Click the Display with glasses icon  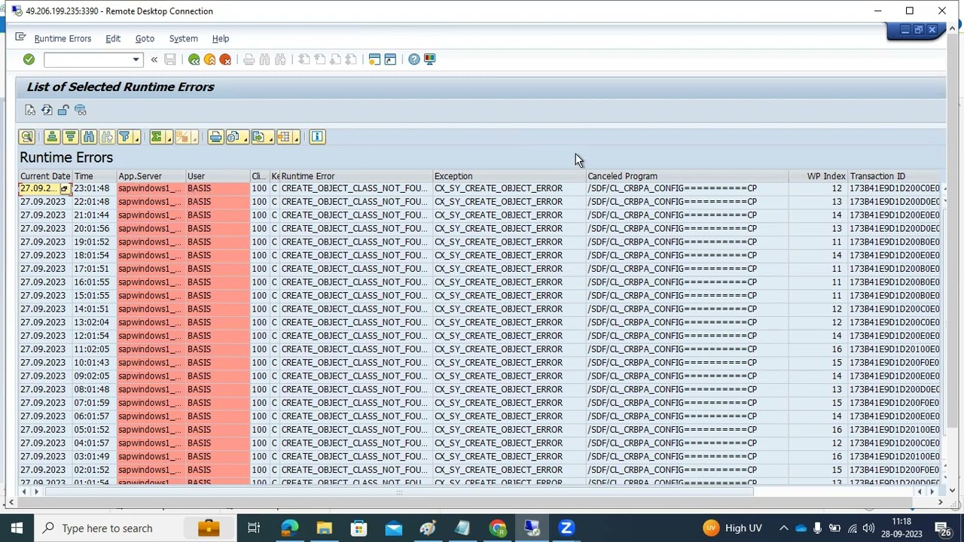[30, 111]
